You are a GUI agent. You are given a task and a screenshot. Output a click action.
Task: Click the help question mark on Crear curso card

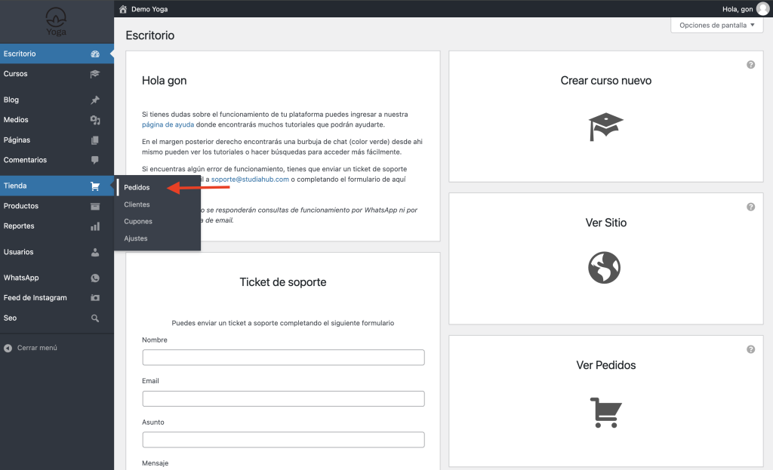click(750, 65)
